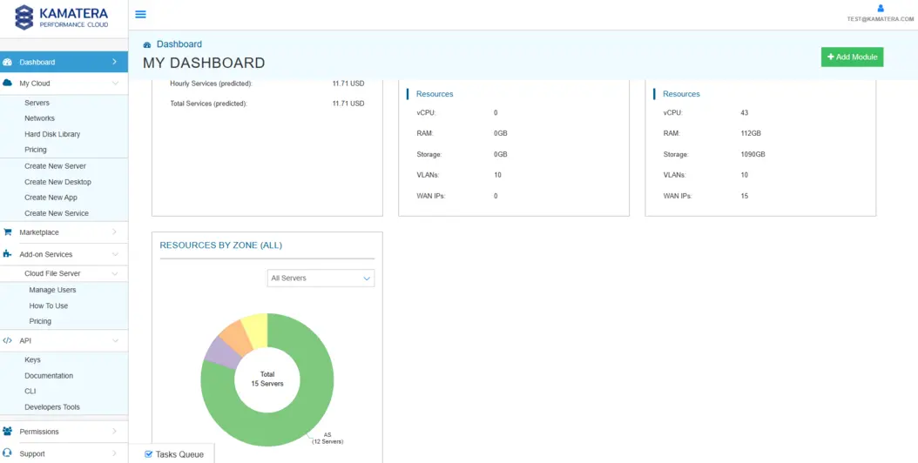Screen dimensions: 918x463
Task: Click the API code brackets icon
Action: tap(8, 341)
